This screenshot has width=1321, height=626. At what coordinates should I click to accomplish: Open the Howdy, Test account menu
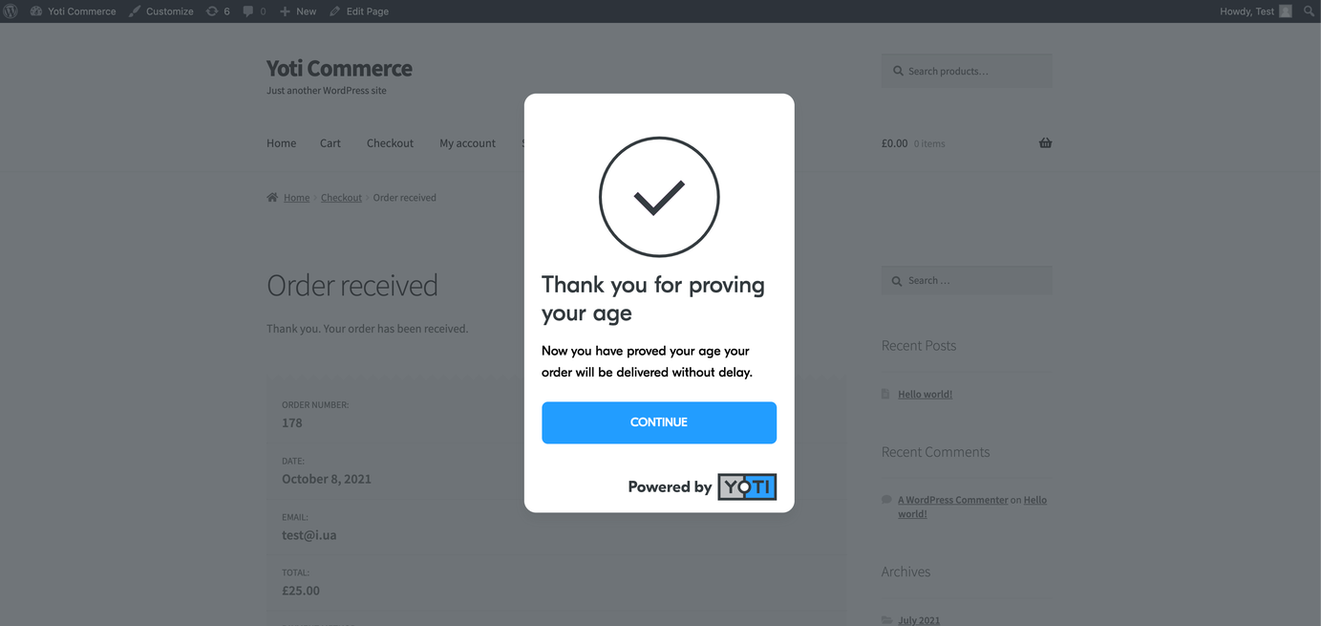pos(1246,11)
